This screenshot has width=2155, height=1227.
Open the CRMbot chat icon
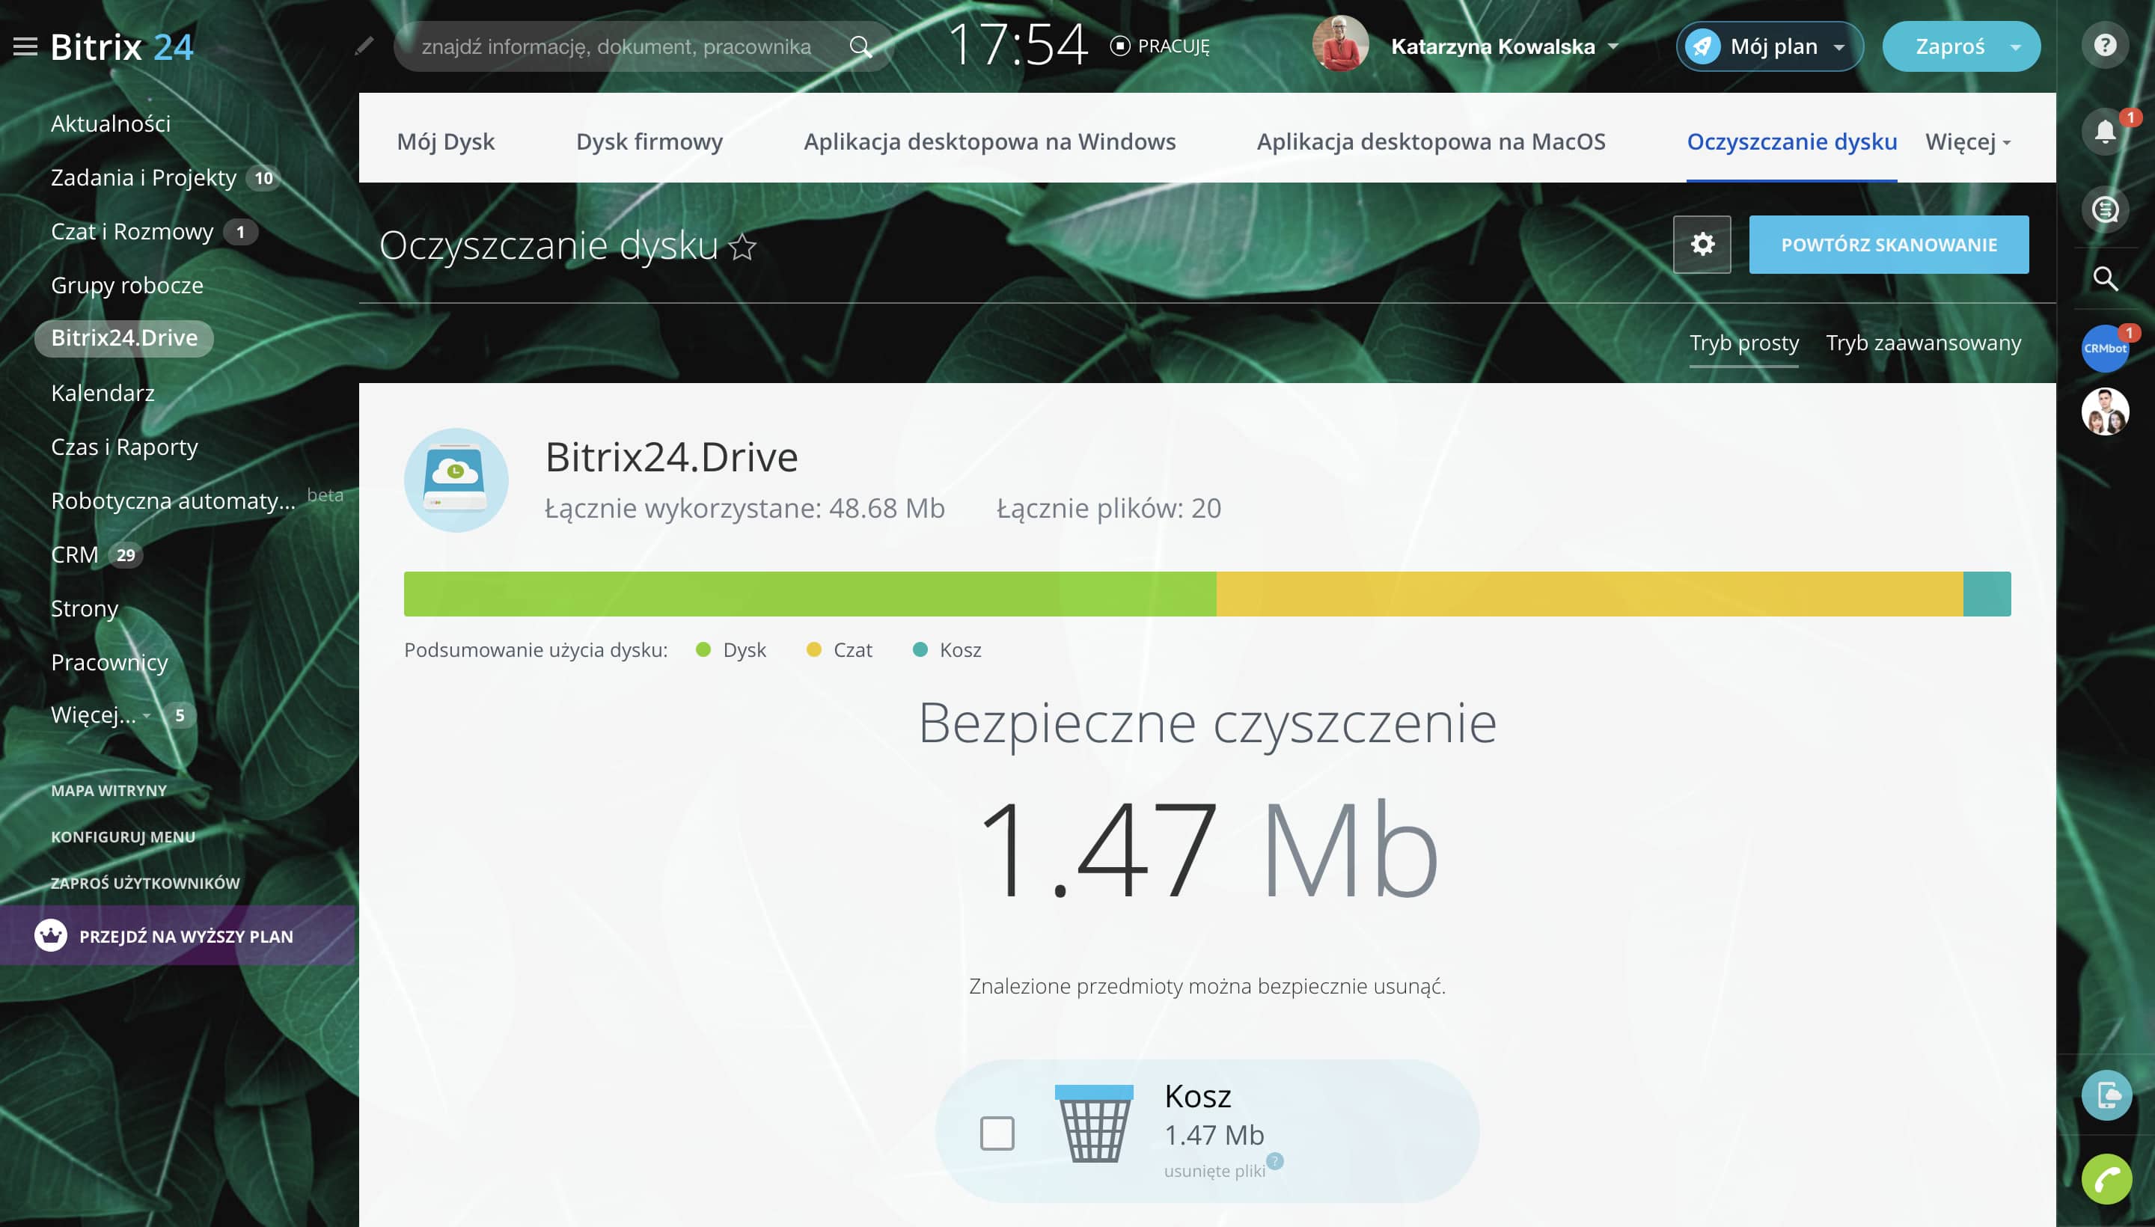coord(2104,348)
